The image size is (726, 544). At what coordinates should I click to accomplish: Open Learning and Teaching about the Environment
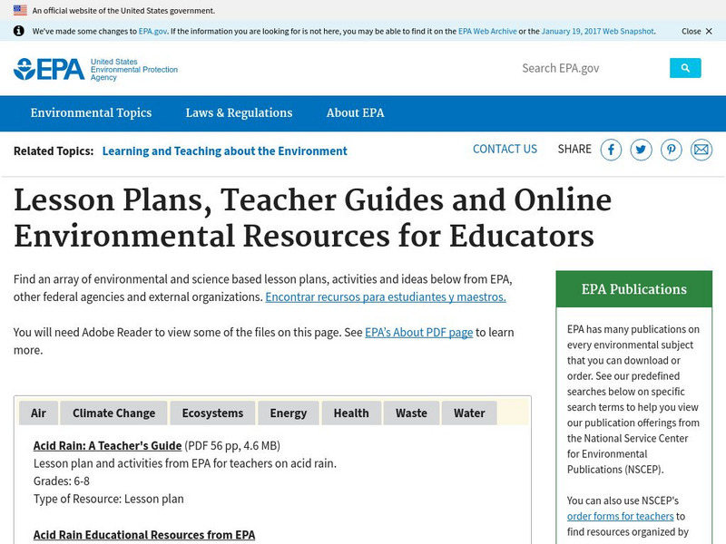[x=224, y=151]
